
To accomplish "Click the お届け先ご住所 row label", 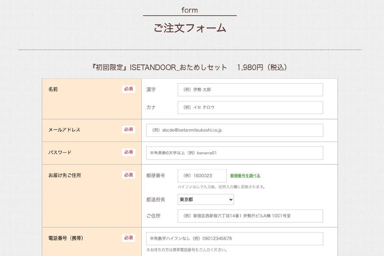I will pos(65,176).
